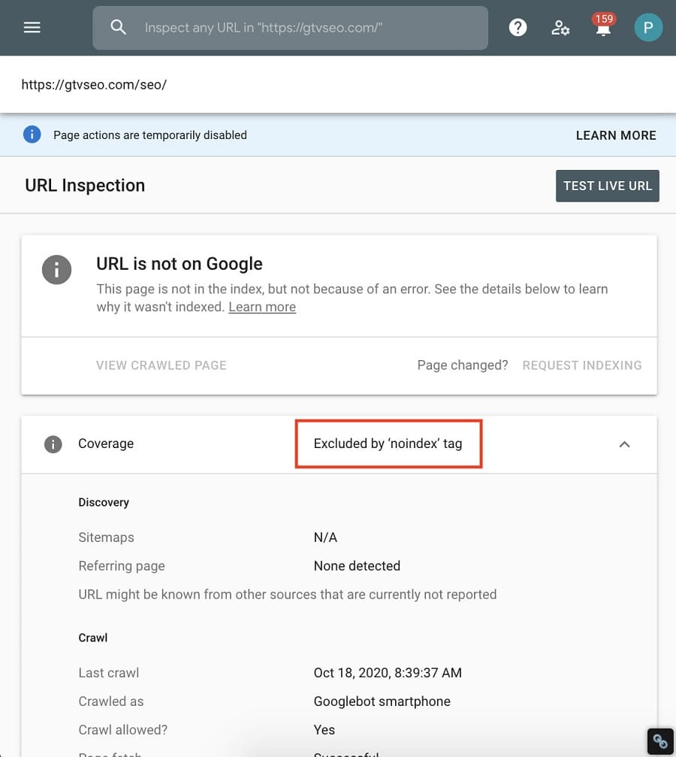Click the Search magnifier icon
The width and height of the screenshot is (676, 757).
pyautogui.click(x=118, y=27)
